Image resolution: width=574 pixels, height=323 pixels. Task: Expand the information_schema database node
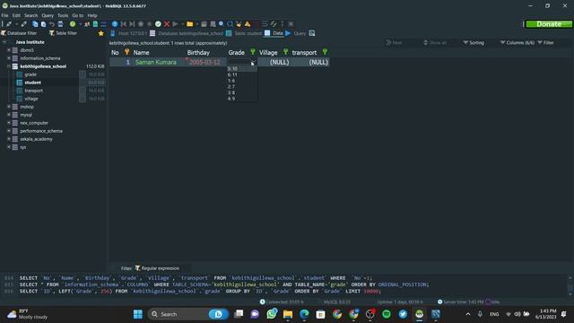(9, 58)
